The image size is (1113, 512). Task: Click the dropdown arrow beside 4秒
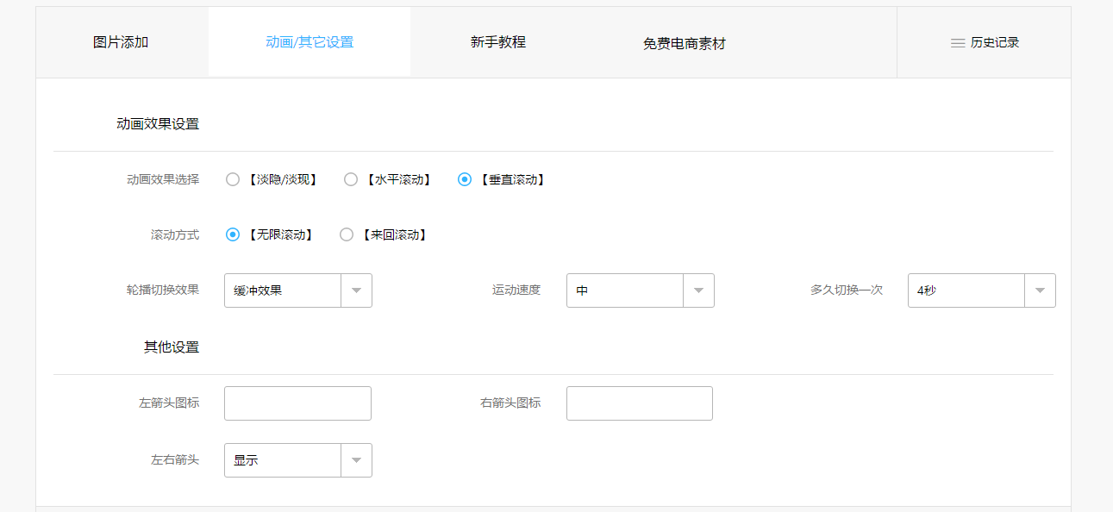[x=1040, y=290]
